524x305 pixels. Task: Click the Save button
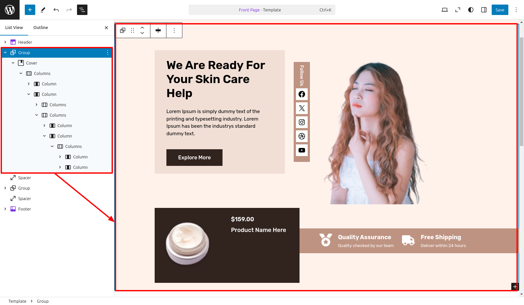pos(500,10)
